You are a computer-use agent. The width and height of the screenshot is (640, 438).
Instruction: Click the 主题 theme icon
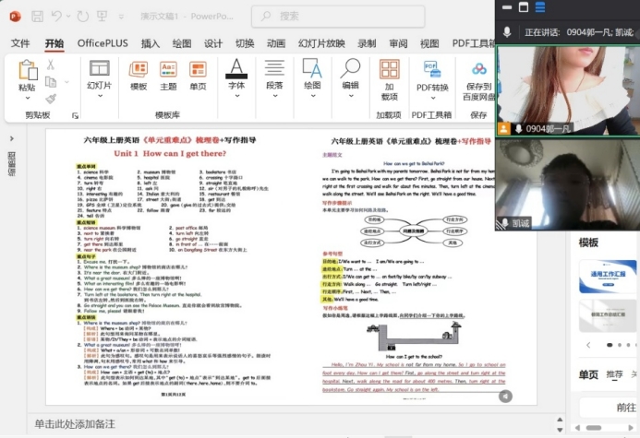pos(168,75)
